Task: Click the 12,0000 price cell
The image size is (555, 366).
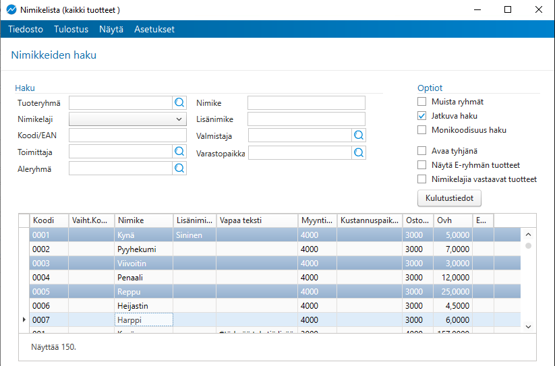Action: point(453,277)
